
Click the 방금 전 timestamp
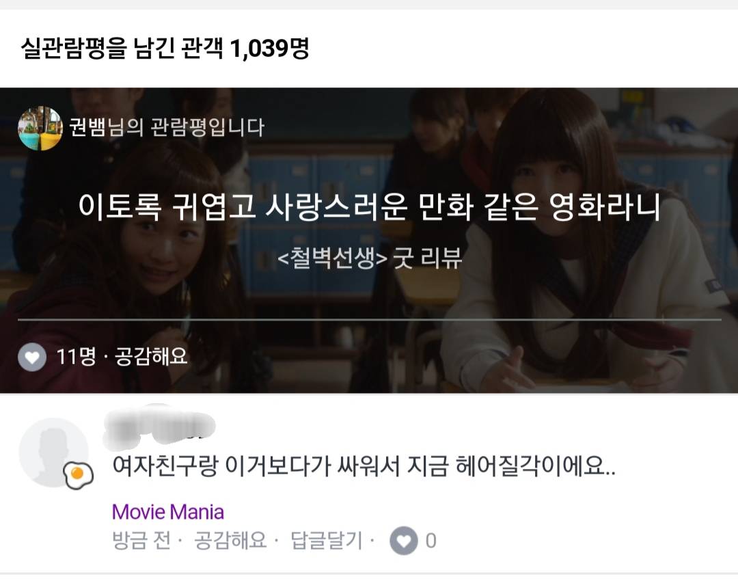click(141, 541)
